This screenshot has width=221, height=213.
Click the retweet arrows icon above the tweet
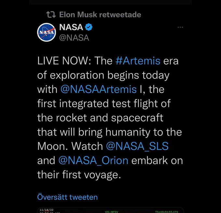(x=51, y=15)
